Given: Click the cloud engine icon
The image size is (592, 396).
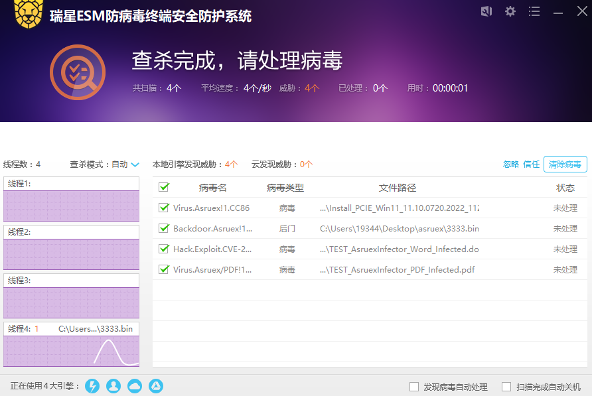Looking at the screenshot, I should 135,386.
